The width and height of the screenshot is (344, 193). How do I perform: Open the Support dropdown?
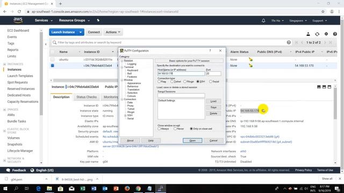pyautogui.click(x=319, y=20)
